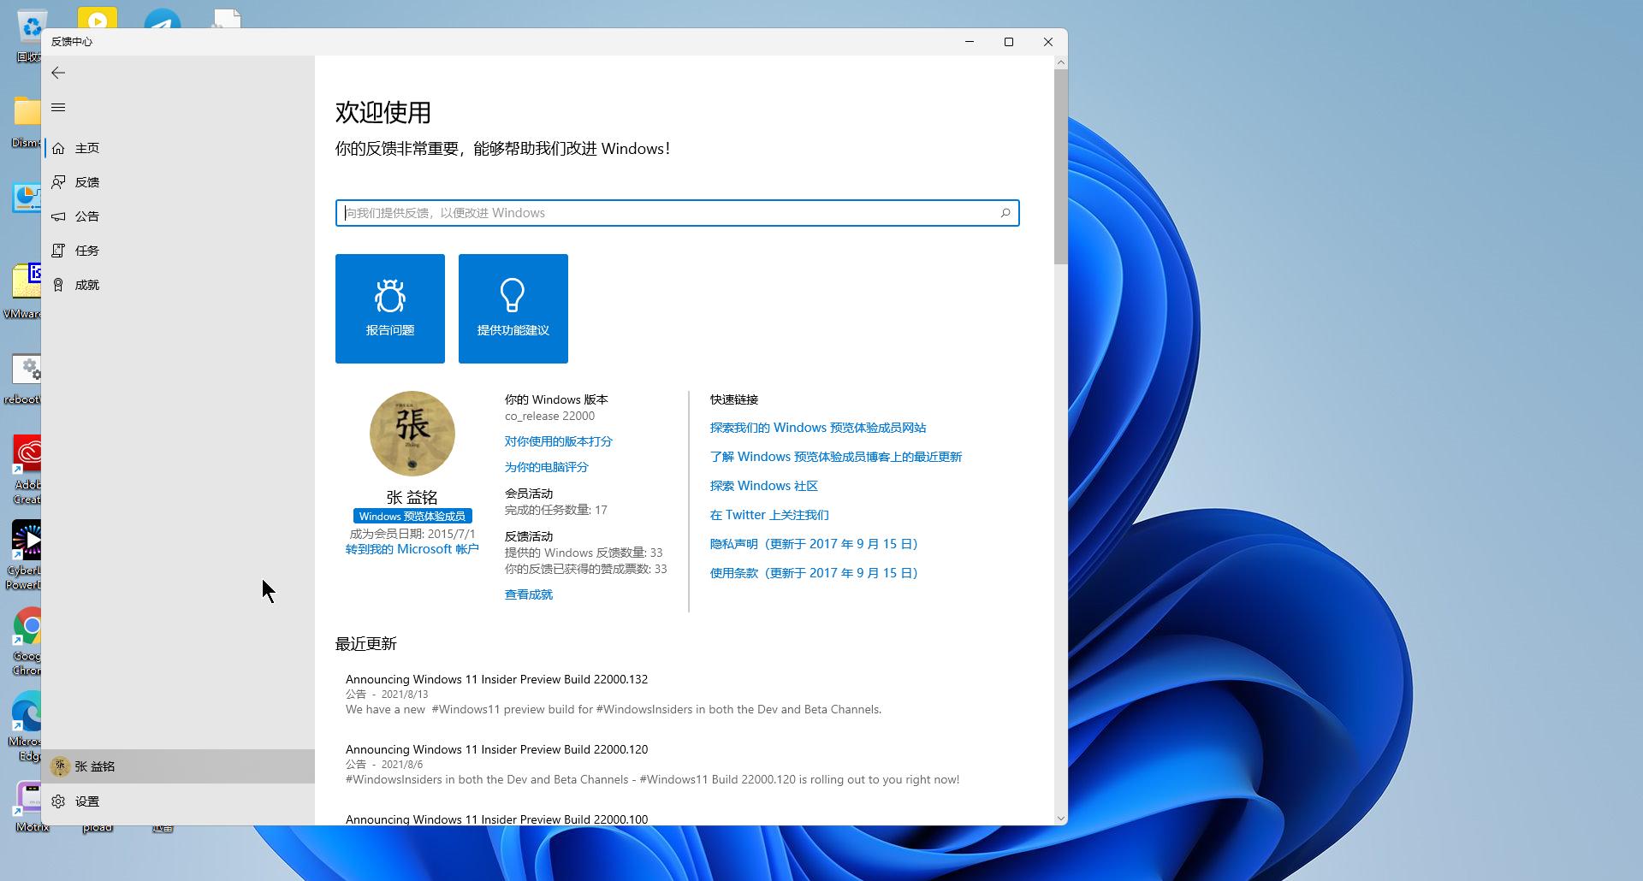Click the scrollbar down arrow
1643x881 pixels.
pos(1061,819)
